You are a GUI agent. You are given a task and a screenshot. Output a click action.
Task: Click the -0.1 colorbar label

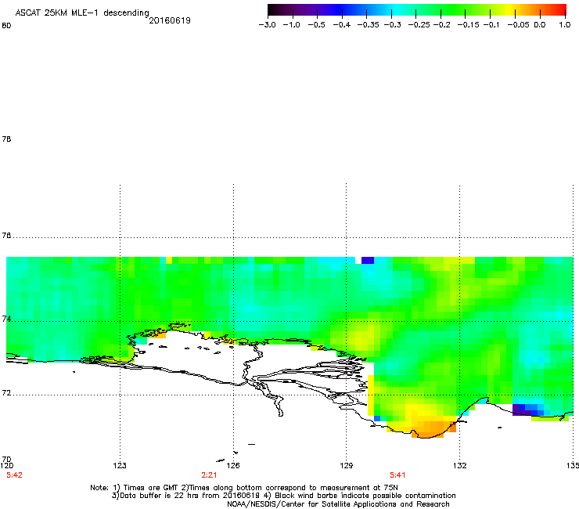(x=491, y=25)
